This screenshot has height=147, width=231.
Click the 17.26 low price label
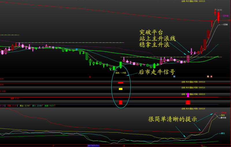(x=115, y=70)
